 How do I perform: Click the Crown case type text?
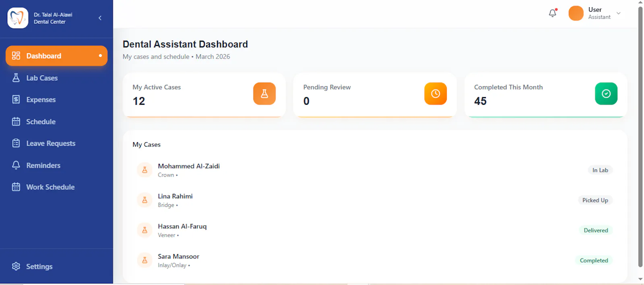[166, 175]
